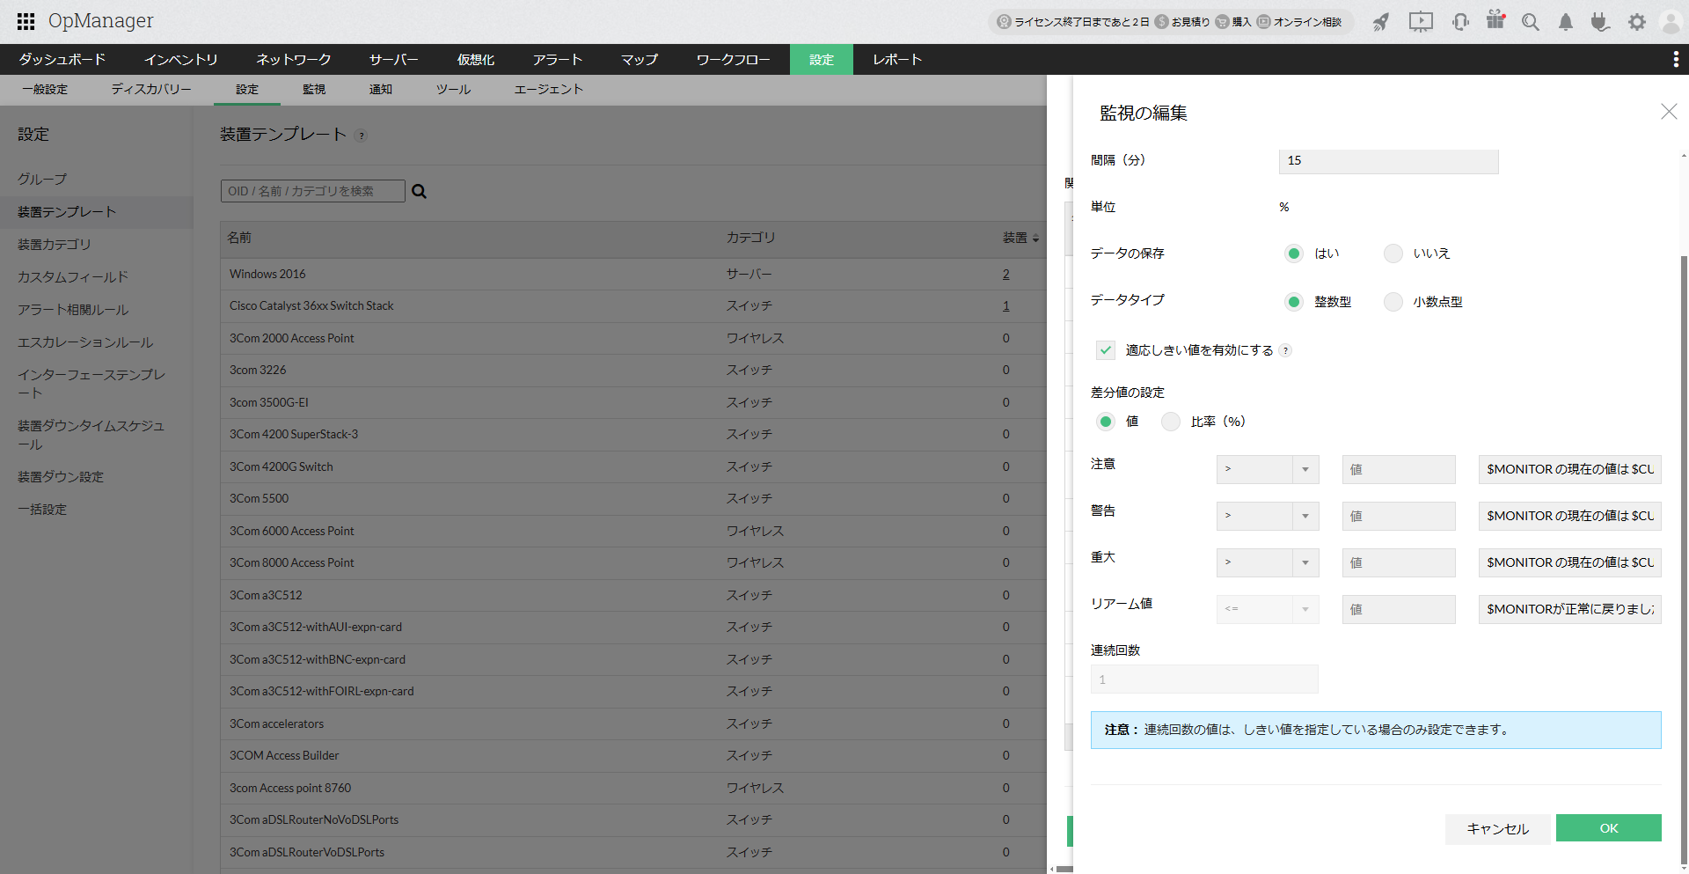The image size is (1689, 874).
Task: Click the shopping cart 購入 icon
Action: [1223, 22]
